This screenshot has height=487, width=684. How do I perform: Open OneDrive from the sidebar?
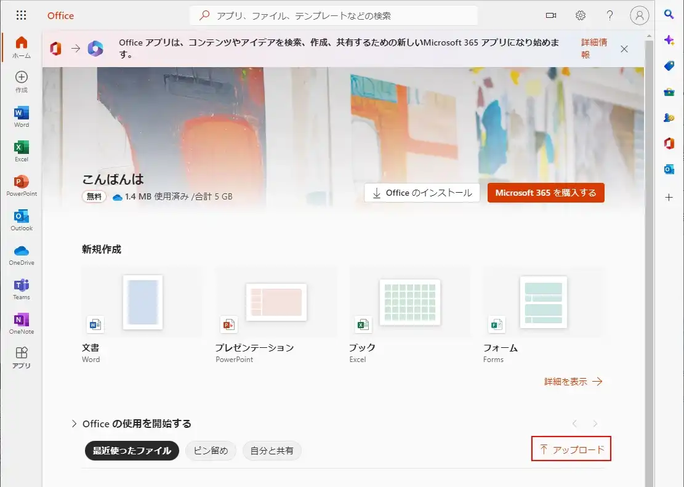click(22, 254)
